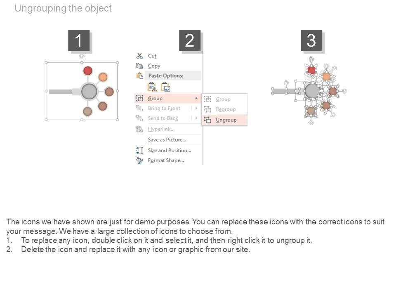Click the rotation handle above diagram one
The height and width of the screenshot is (297, 396).
(x=82, y=56)
